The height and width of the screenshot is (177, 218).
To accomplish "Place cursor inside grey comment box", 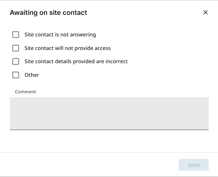I will 109,113.
